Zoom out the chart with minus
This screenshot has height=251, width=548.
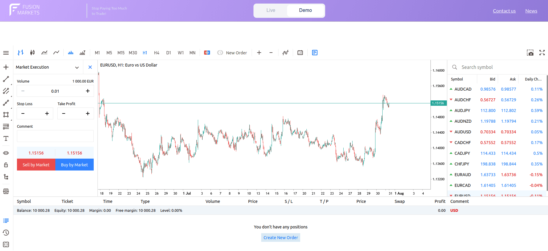pos(271,53)
